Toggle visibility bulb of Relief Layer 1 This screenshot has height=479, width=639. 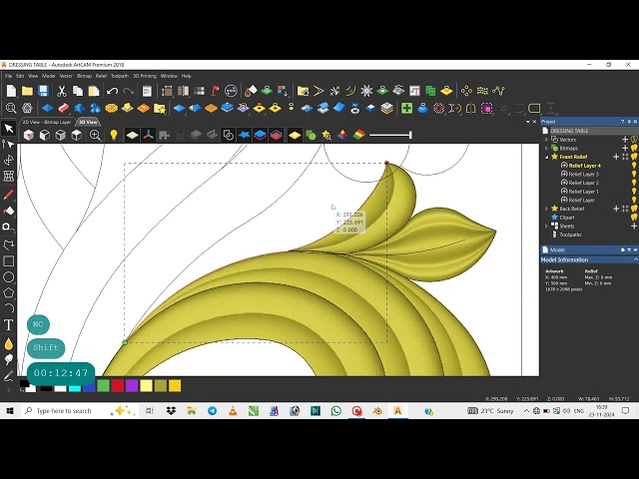634,191
